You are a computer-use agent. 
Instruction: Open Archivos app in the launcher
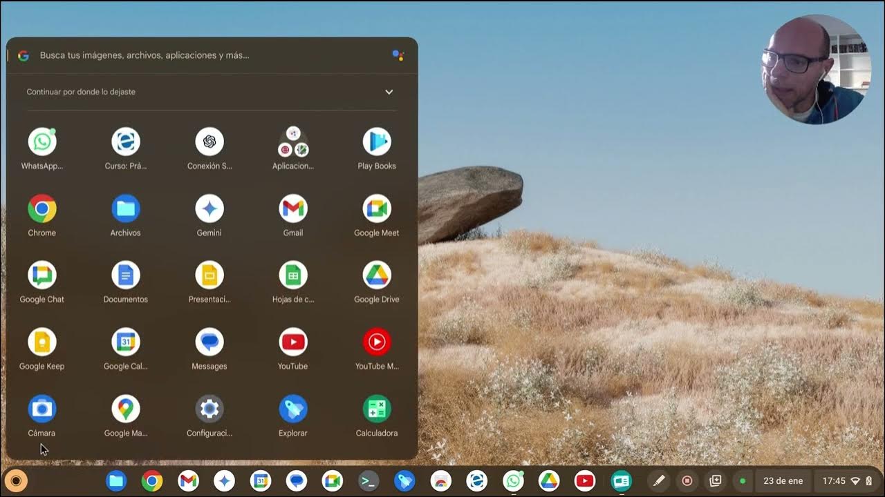pyautogui.click(x=126, y=208)
